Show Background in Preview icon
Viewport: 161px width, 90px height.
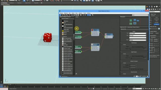point(78,15)
